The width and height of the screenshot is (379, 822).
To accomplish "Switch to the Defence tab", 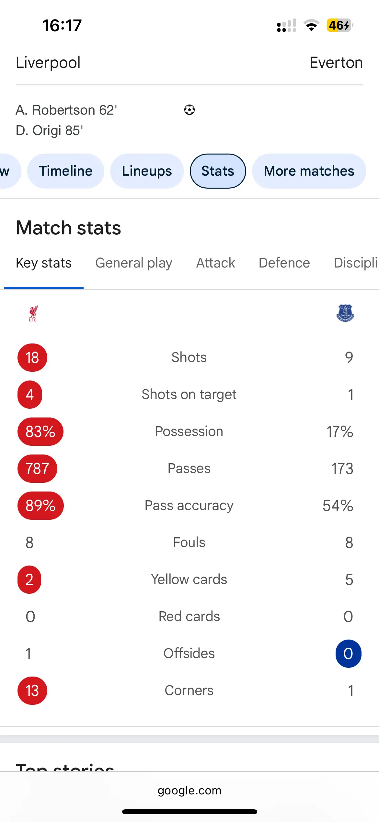I will (x=284, y=263).
